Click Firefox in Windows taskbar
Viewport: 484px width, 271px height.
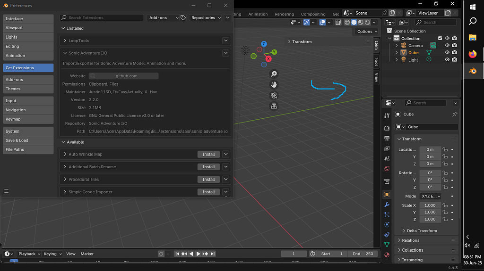473,54
